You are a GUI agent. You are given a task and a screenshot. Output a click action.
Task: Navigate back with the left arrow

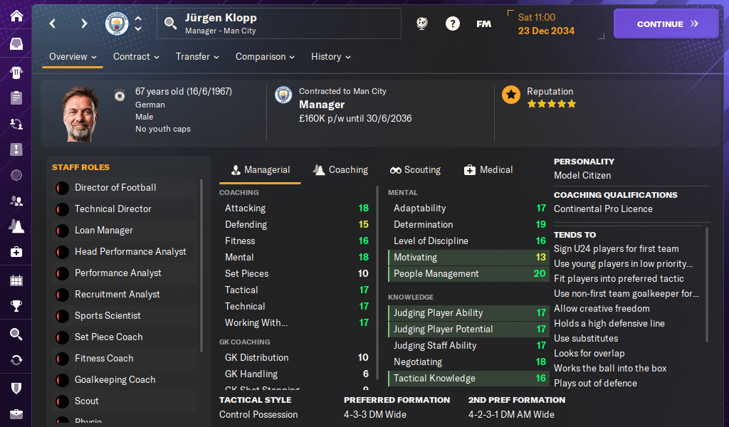[x=53, y=23]
